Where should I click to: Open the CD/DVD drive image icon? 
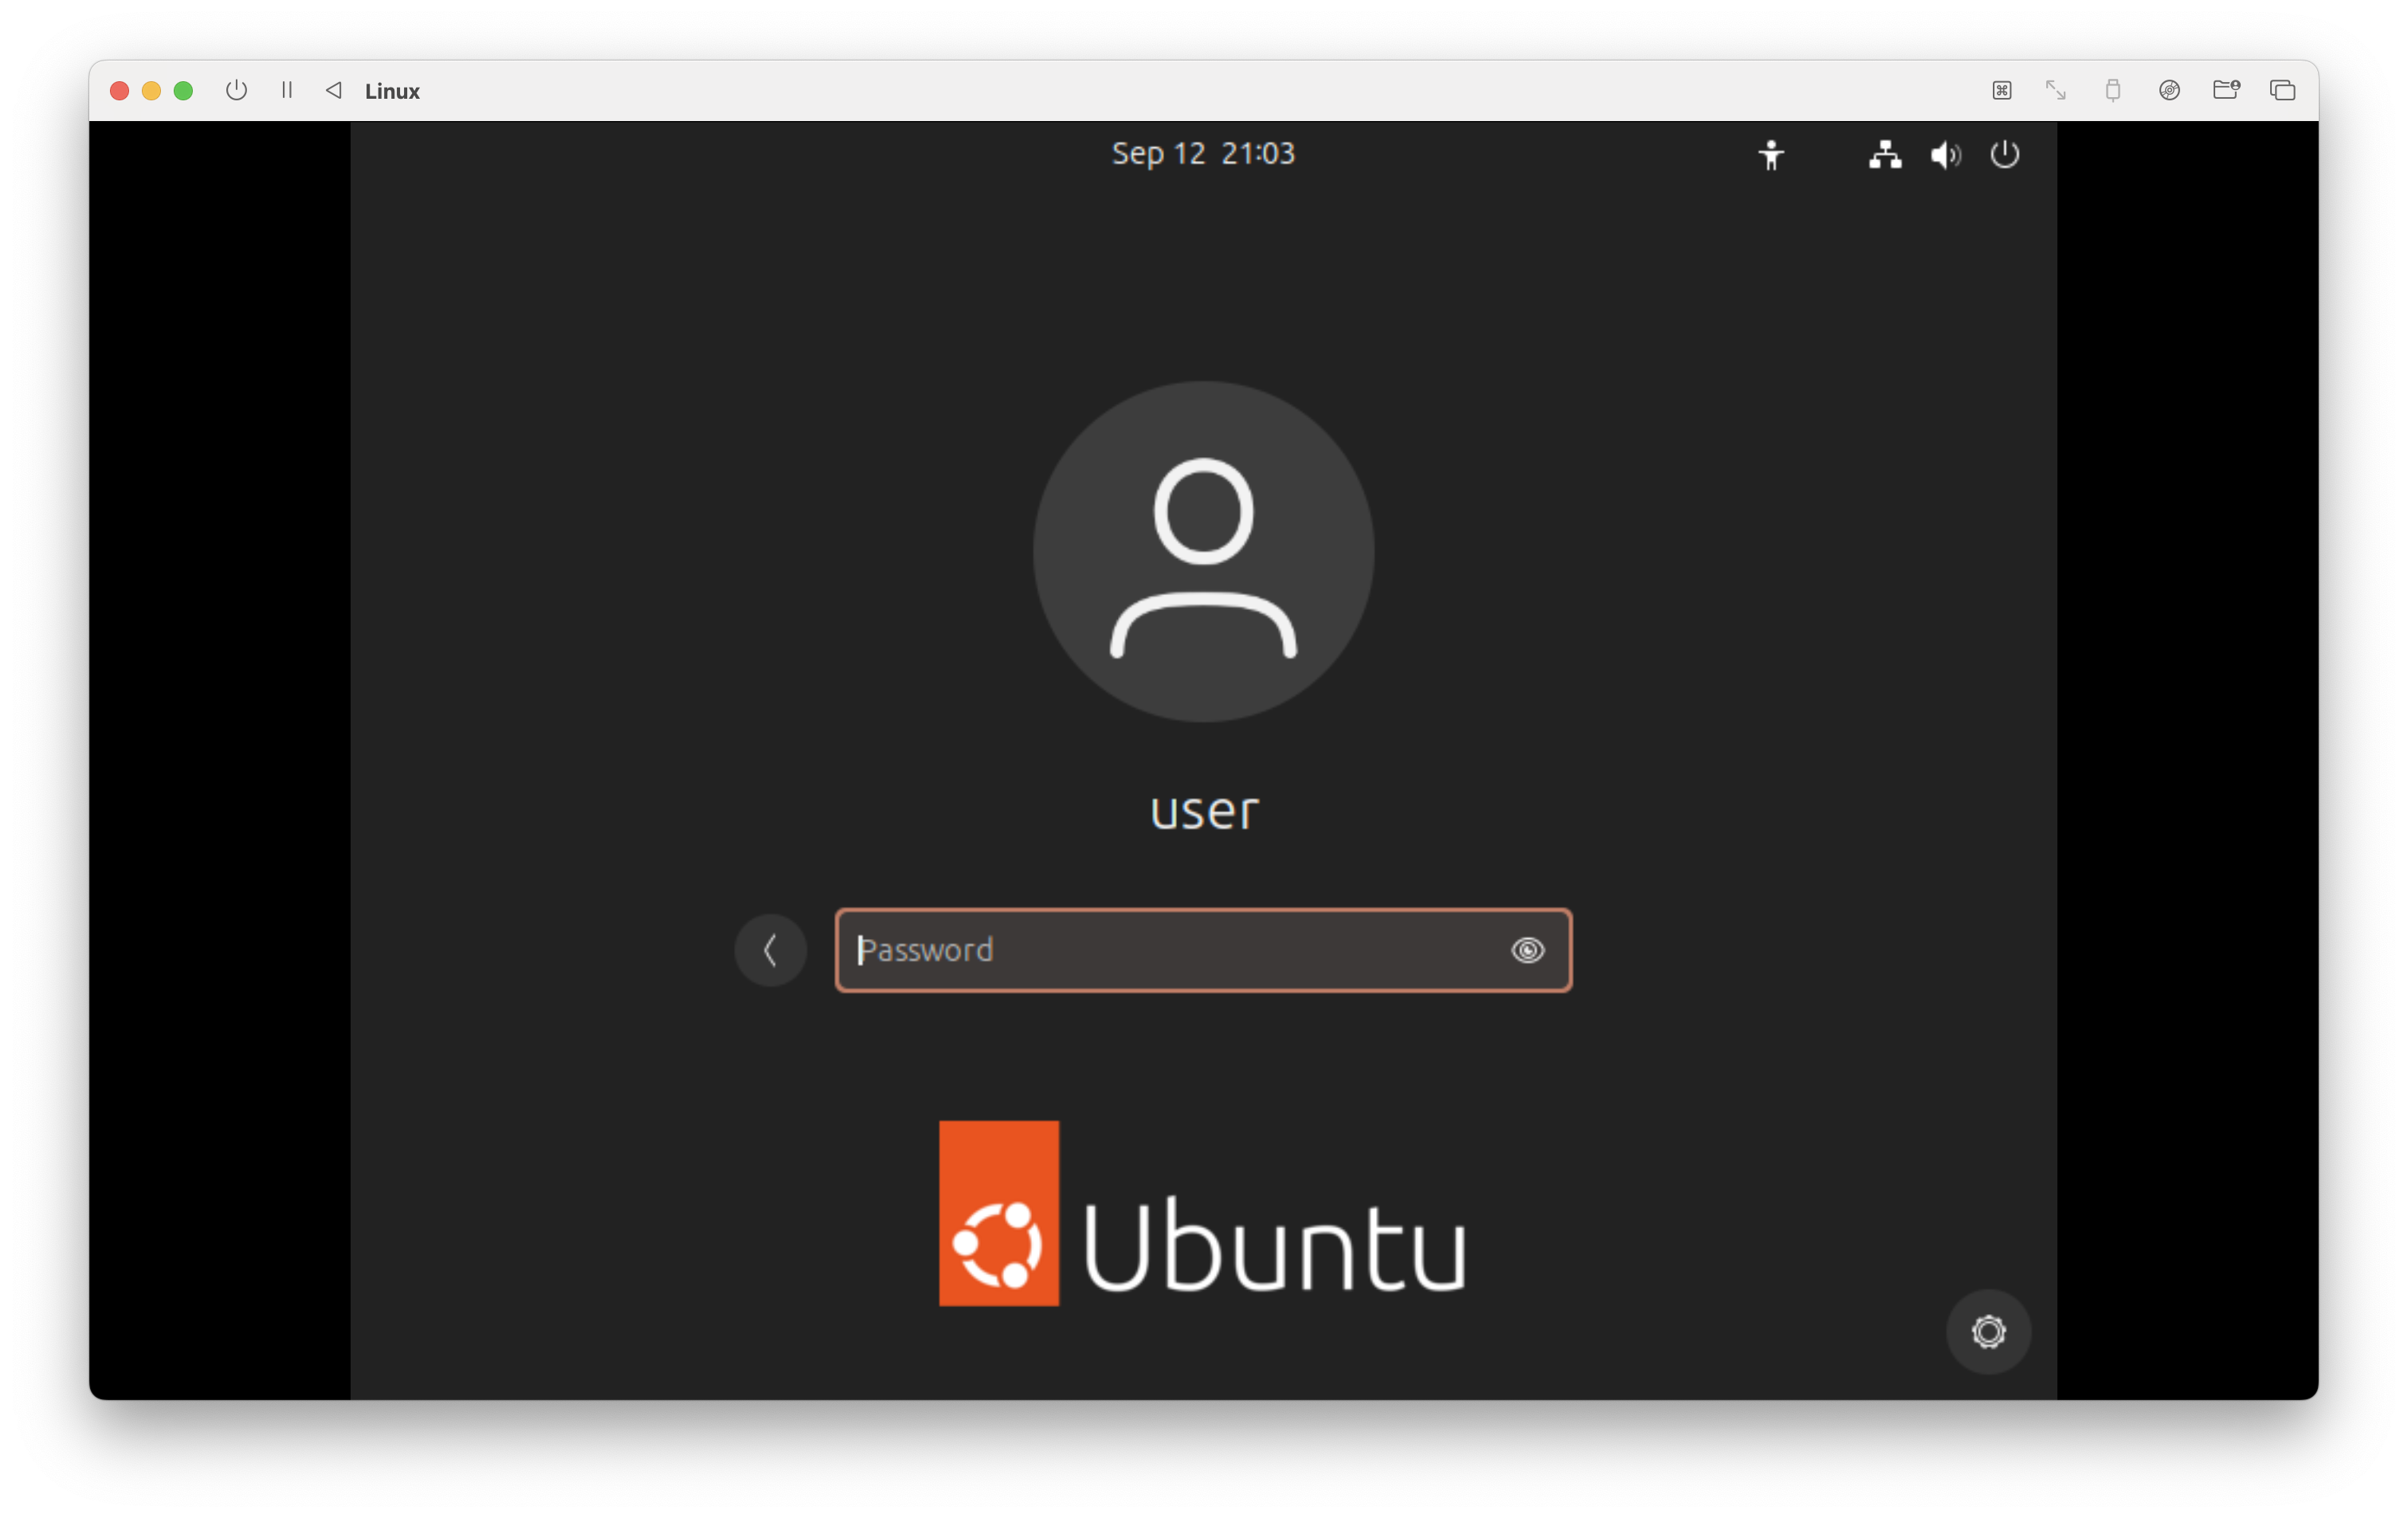[2169, 90]
